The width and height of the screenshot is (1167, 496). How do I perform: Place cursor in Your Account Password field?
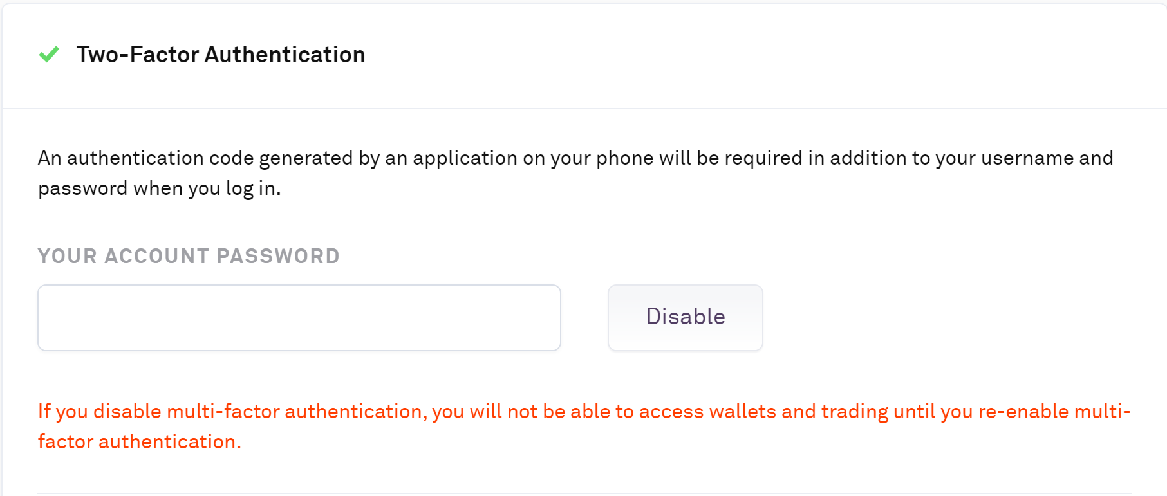299,318
